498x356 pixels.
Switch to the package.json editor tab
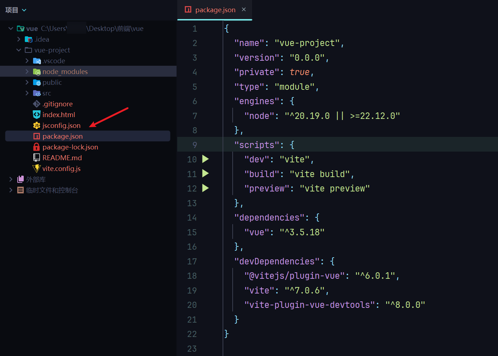[x=215, y=10]
